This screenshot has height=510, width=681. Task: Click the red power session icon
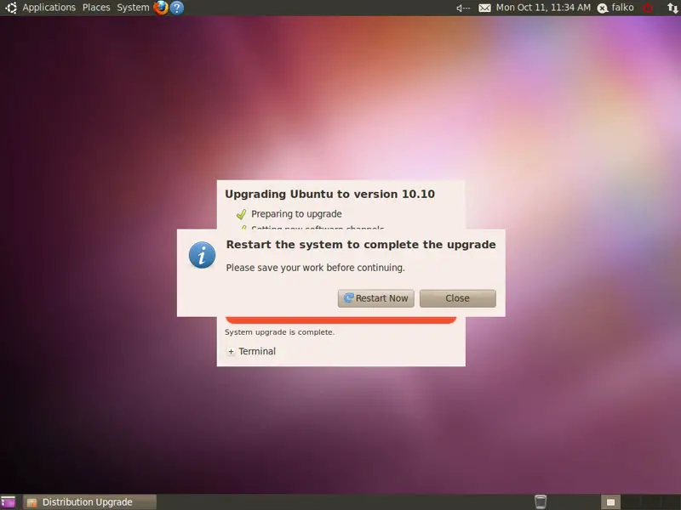pos(648,8)
